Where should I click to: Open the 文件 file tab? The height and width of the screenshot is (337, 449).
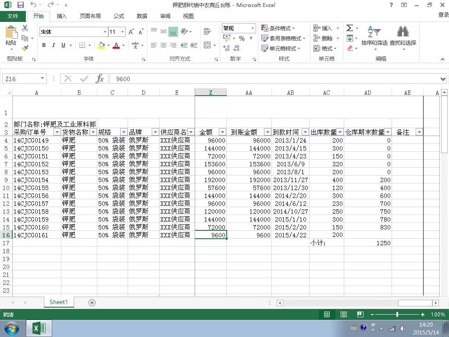(13, 16)
